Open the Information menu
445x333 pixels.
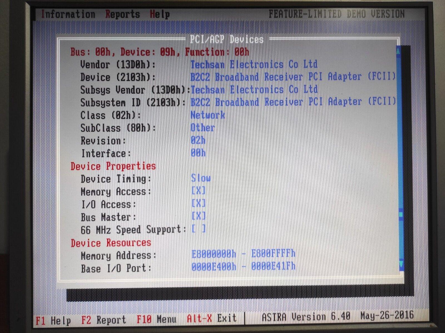click(68, 14)
